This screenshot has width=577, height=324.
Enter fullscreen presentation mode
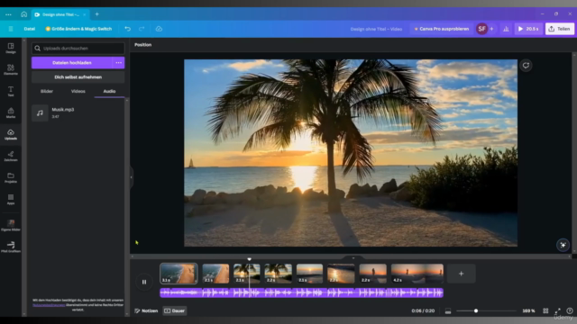click(x=557, y=310)
